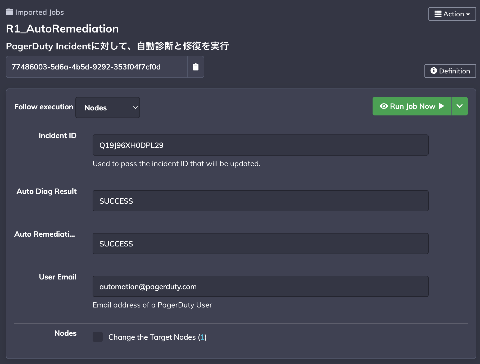Click the Incident ID label
Image resolution: width=480 pixels, height=364 pixels.
pyautogui.click(x=57, y=136)
